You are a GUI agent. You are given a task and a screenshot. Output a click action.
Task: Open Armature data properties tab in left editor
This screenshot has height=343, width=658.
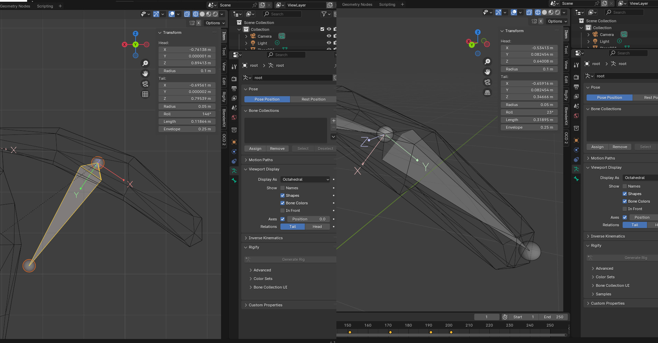(234, 170)
